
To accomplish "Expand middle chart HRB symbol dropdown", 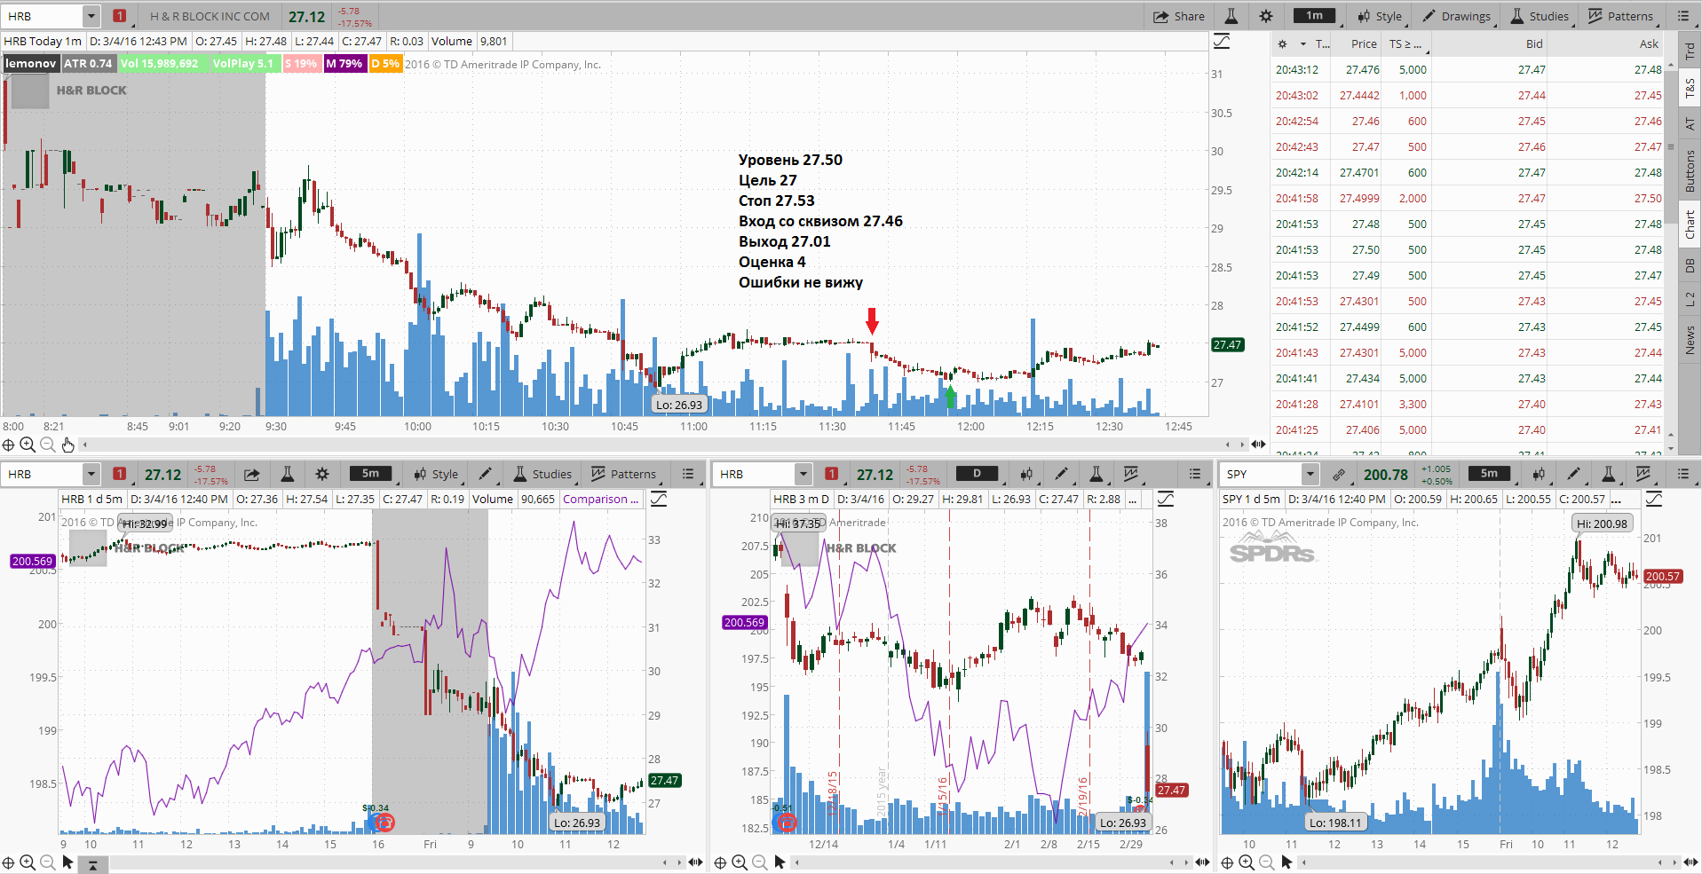I will tap(804, 474).
